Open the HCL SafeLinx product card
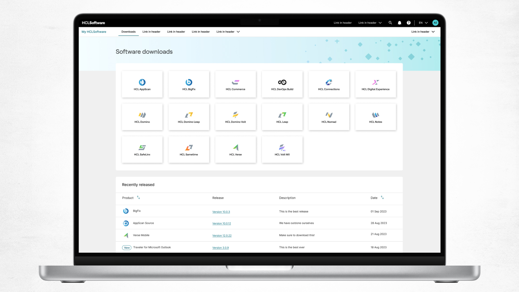The height and width of the screenshot is (292, 519). tap(142, 150)
